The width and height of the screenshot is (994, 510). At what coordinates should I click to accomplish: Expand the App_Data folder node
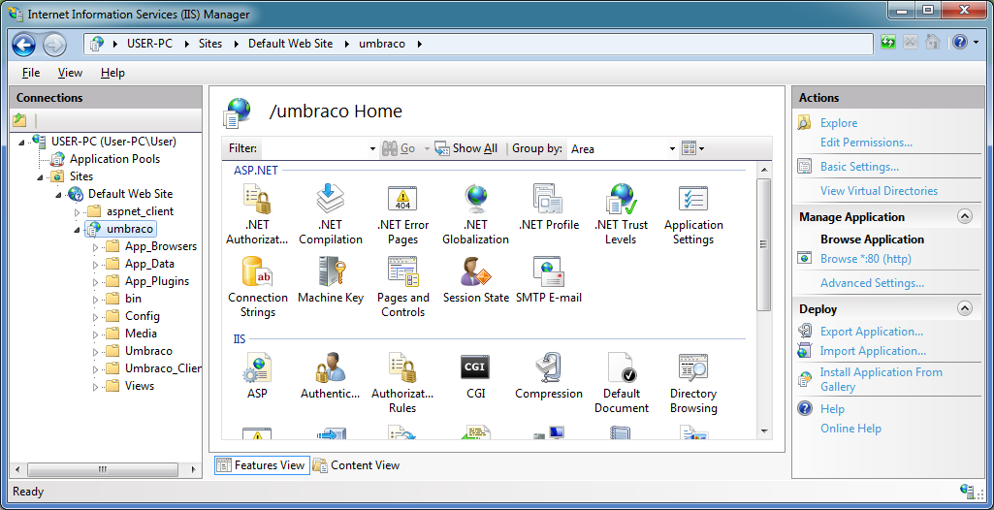click(x=96, y=264)
